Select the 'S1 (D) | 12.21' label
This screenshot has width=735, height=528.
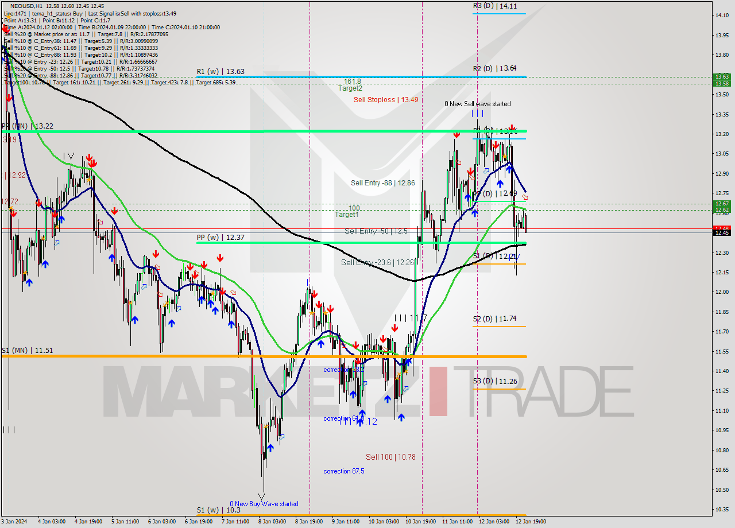tap(495, 256)
